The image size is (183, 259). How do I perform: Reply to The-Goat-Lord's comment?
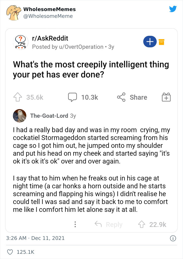tap(108, 224)
